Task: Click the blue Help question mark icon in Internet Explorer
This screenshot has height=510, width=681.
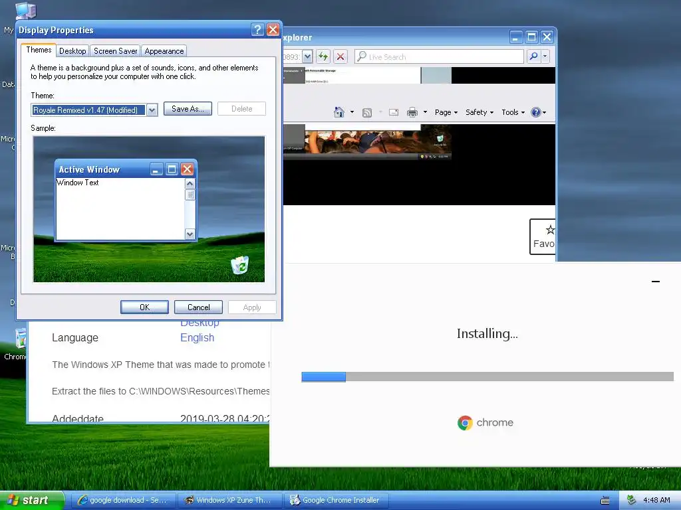Action: pos(536,112)
